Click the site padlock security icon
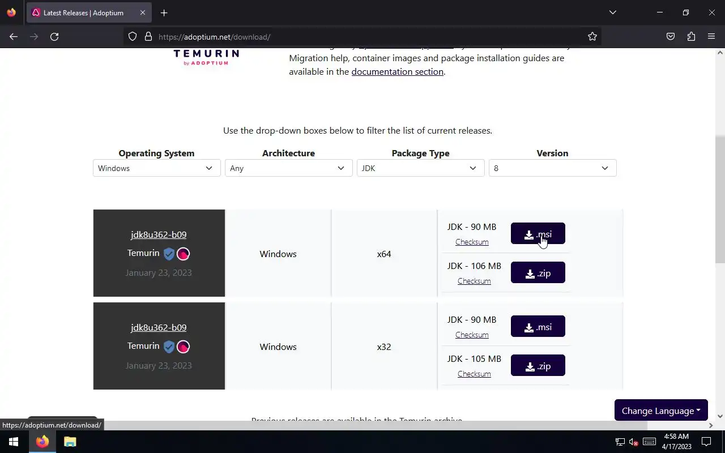This screenshot has height=453, width=725. point(148,36)
